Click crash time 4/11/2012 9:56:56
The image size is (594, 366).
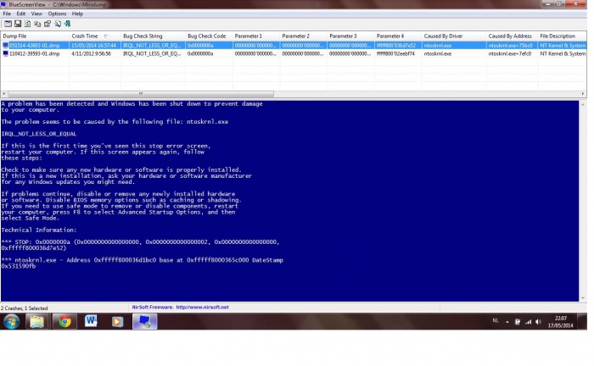point(91,53)
